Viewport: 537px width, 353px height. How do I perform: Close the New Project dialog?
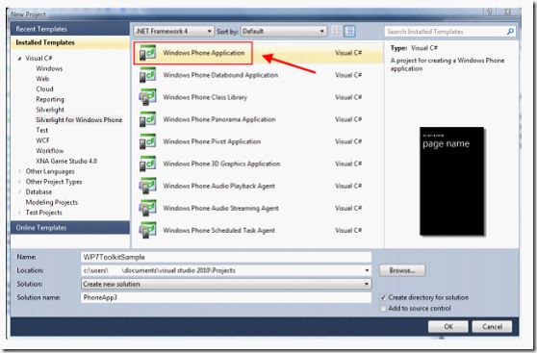click(507, 12)
